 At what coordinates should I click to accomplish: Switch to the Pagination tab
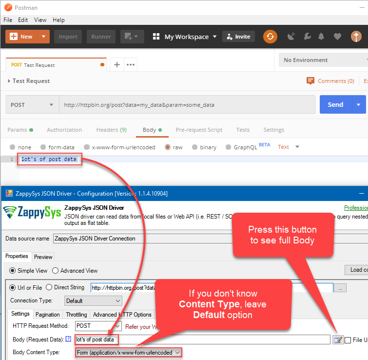coord(48,315)
